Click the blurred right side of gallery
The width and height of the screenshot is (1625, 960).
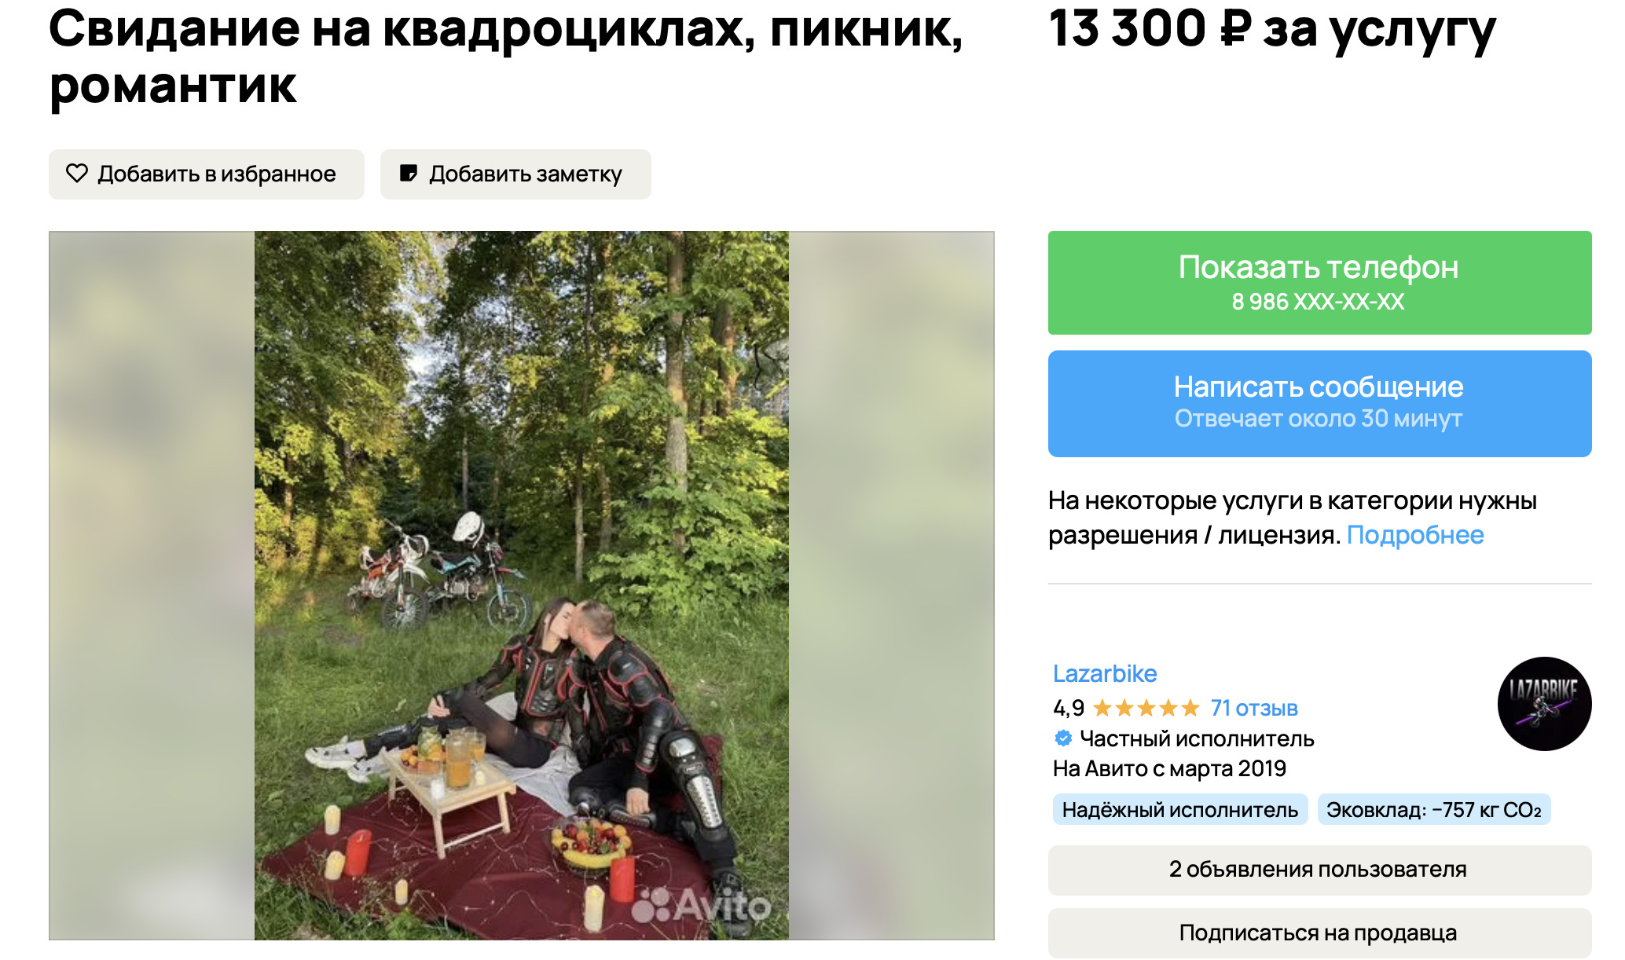(x=891, y=585)
